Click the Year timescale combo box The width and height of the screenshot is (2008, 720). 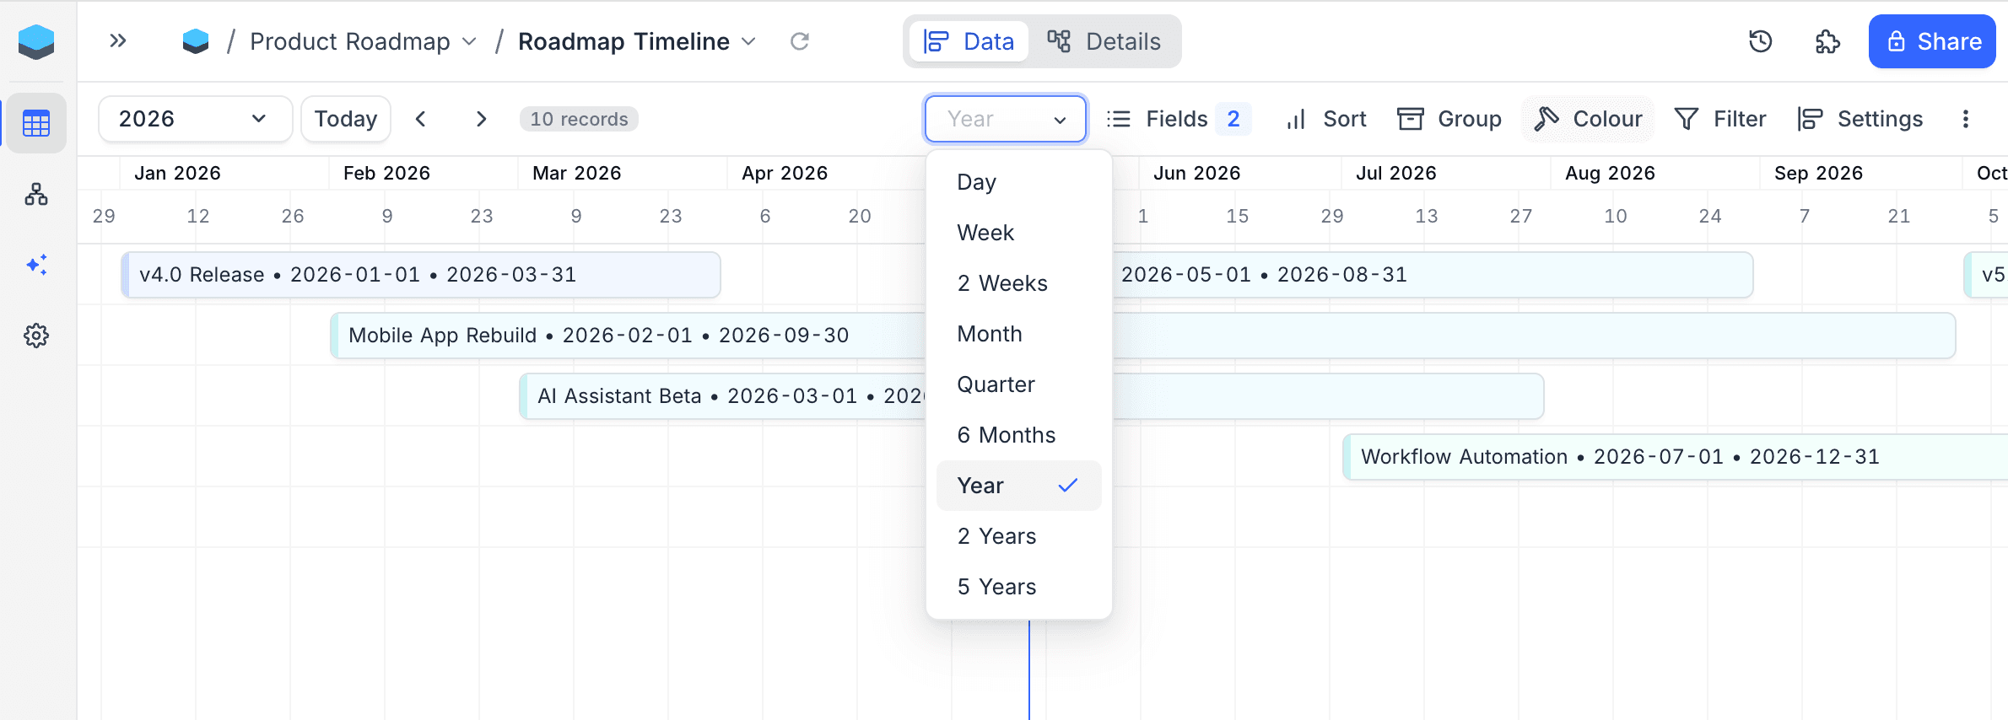[1006, 119]
